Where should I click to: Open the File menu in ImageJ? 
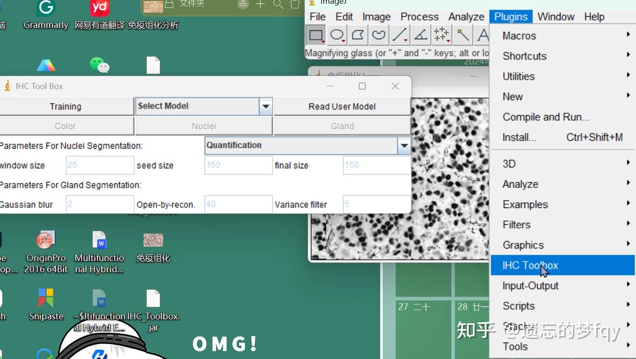coord(318,17)
